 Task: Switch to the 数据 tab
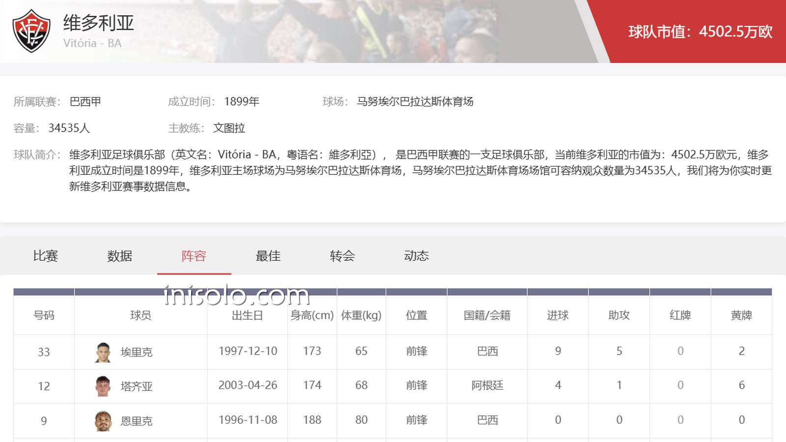(120, 256)
